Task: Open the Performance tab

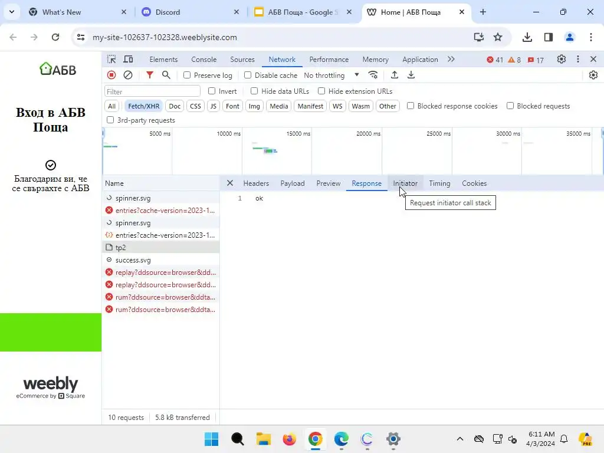Action: coord(329,60)
